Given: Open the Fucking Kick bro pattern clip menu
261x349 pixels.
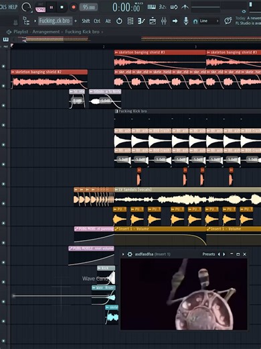Looking at the screenshot, I should 116,111.
